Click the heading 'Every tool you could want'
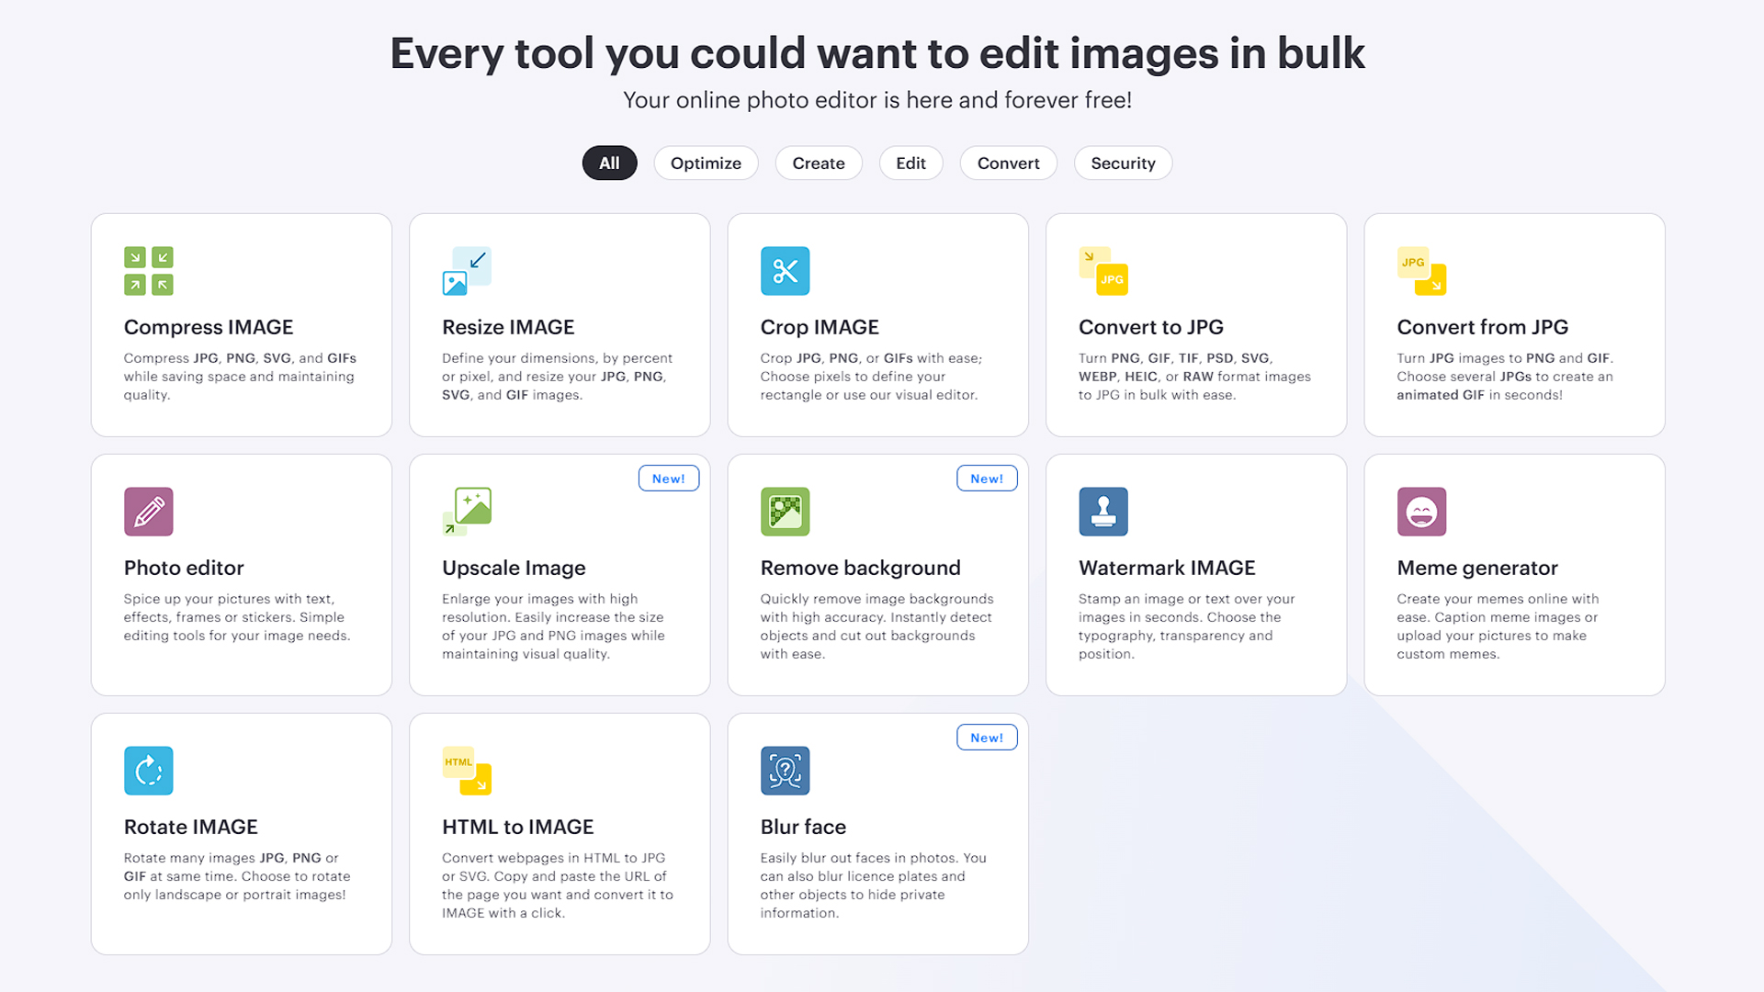1764x992 pixels. pyautogui.click(x=877, y=53)
